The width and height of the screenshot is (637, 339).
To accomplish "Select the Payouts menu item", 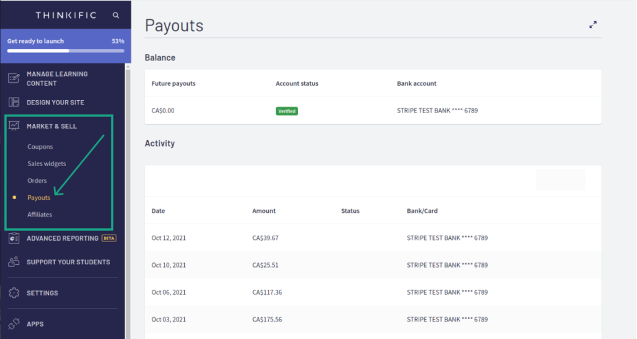I will 39,198.
